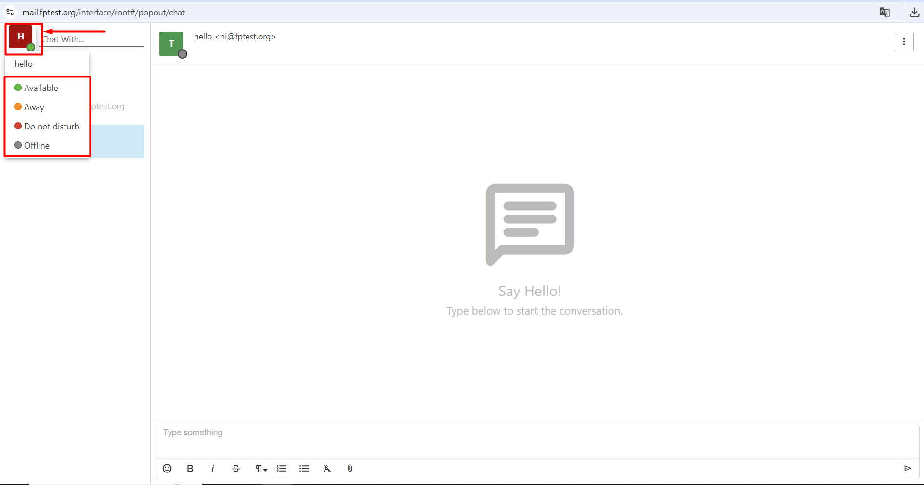Image resolution: width=924 pixels, height=485 pixels.
Task: Apply italic formatting in the composer
Action: click(212, 468)
